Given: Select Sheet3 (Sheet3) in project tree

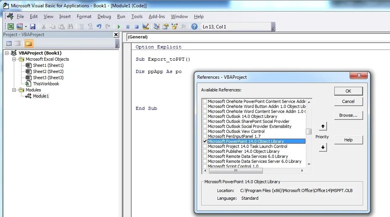Looking at the screenshot, I should tap(48, 78).
